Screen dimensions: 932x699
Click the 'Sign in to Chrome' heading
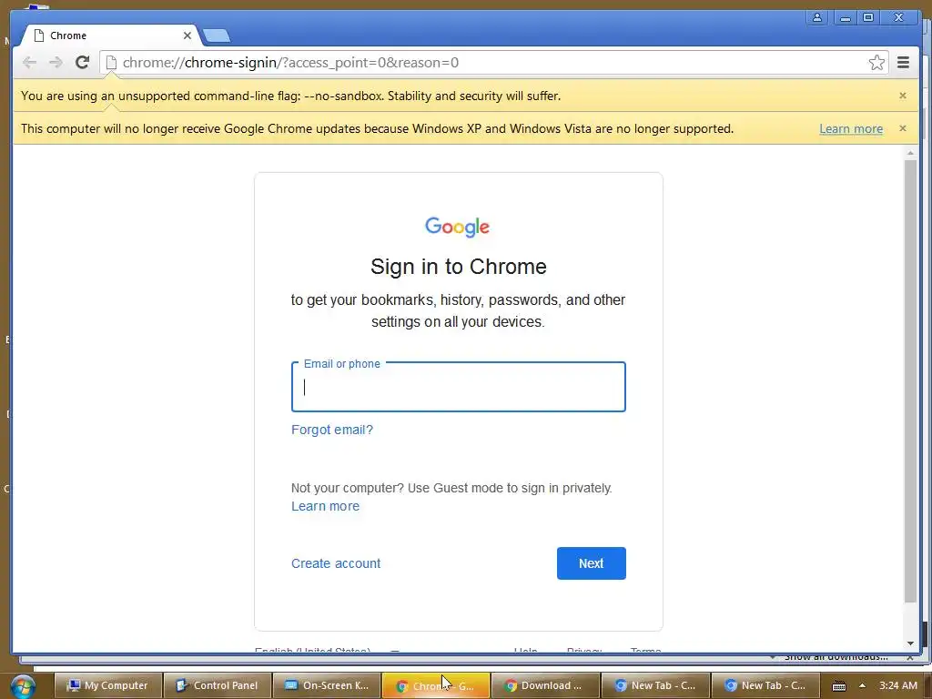459,267
